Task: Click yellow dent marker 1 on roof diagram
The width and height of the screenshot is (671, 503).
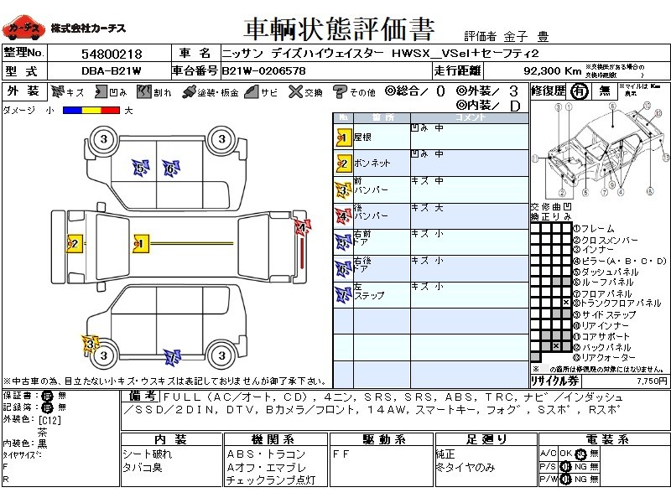Action: [x=140, y=243]
